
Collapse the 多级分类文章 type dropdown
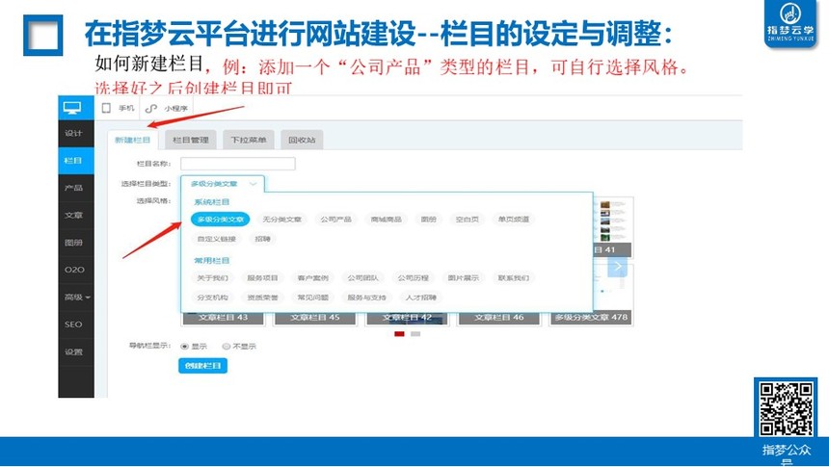click(223, 184)
